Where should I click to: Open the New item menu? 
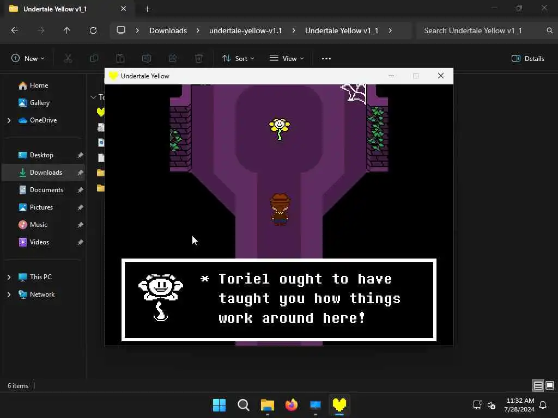coord(28,58)
